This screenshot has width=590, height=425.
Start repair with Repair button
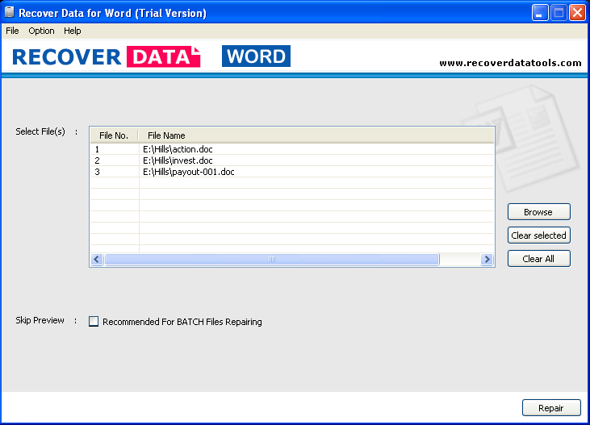(551, 408)
